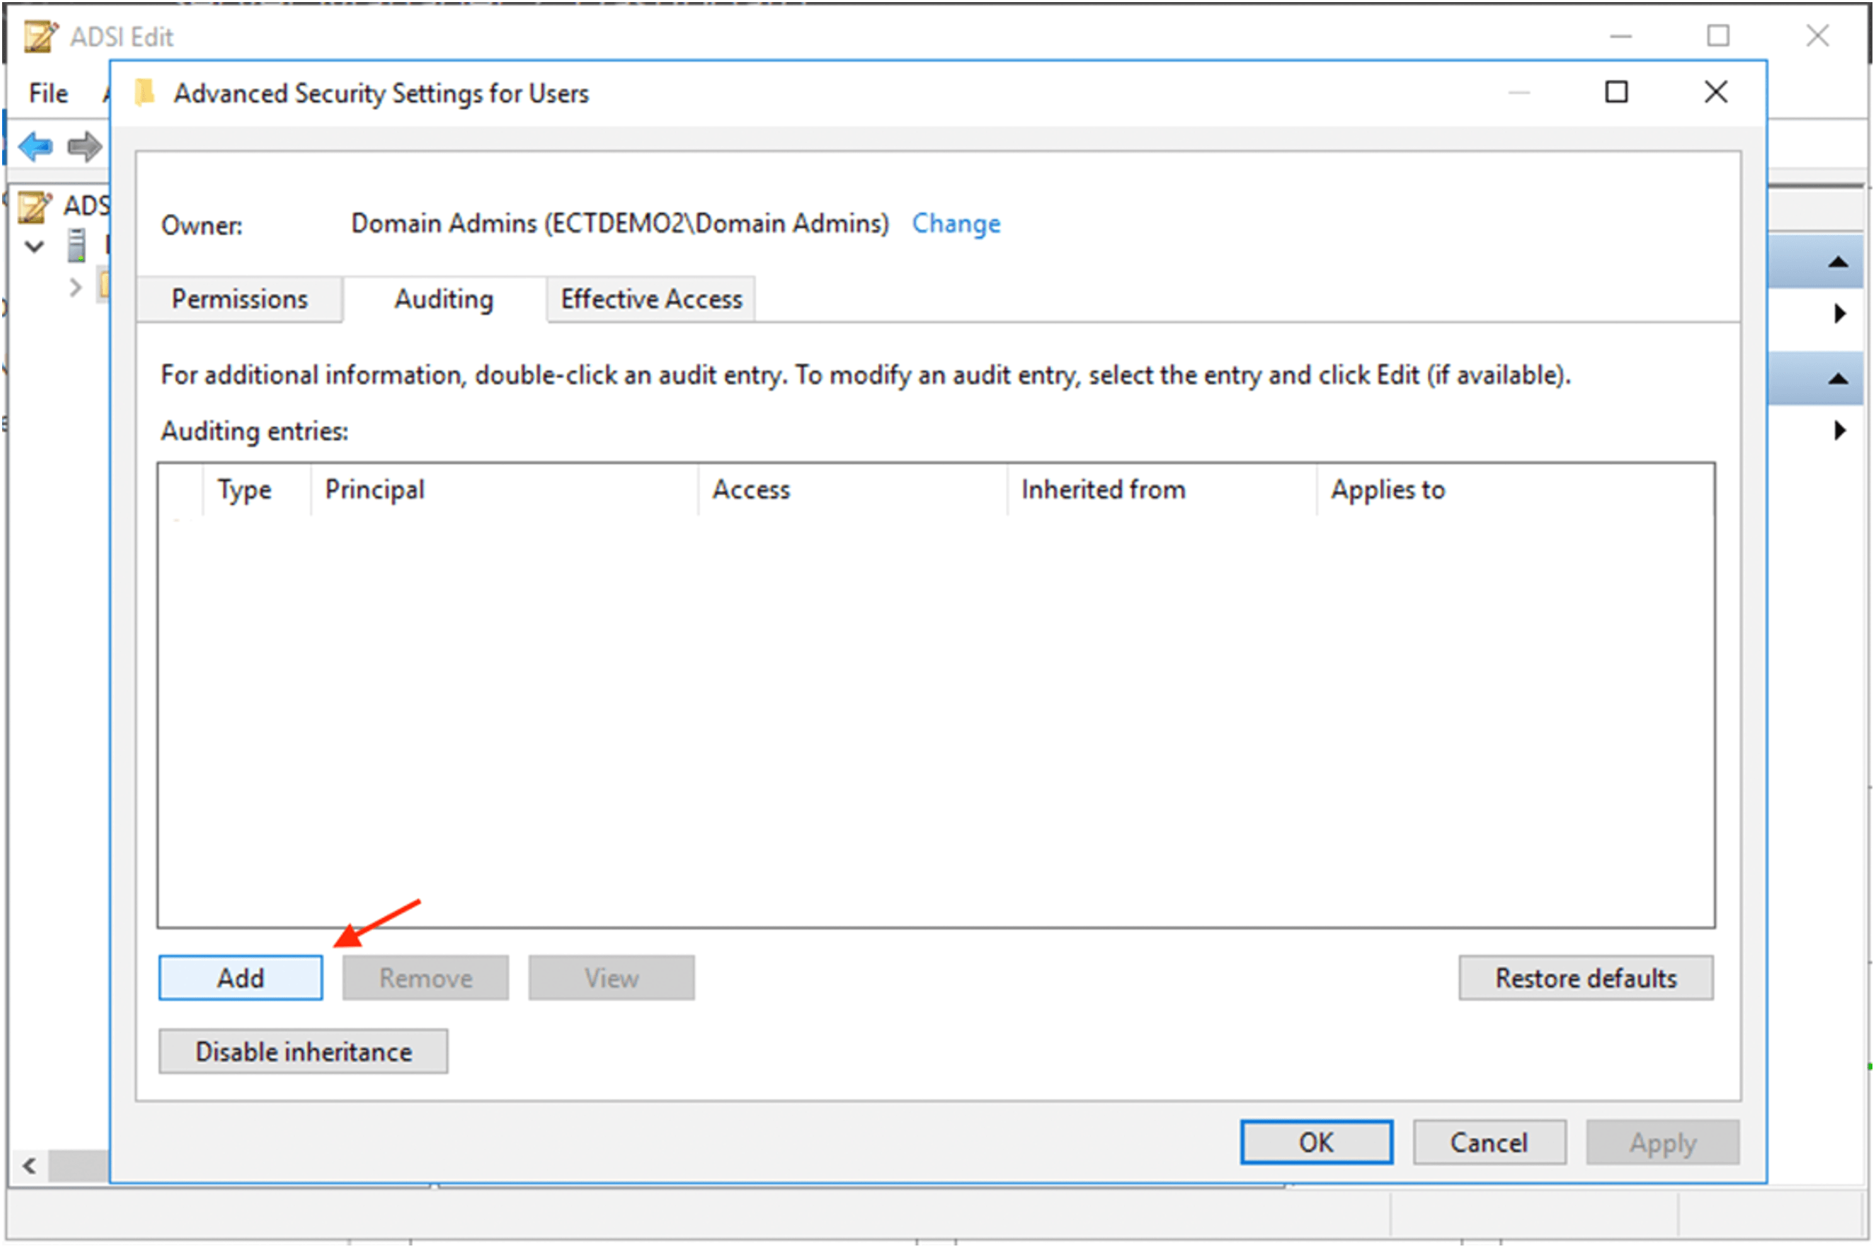1876x1249 pixels.
Task: Collapse the expanded server tree node
Action: [x=35, y=247]
